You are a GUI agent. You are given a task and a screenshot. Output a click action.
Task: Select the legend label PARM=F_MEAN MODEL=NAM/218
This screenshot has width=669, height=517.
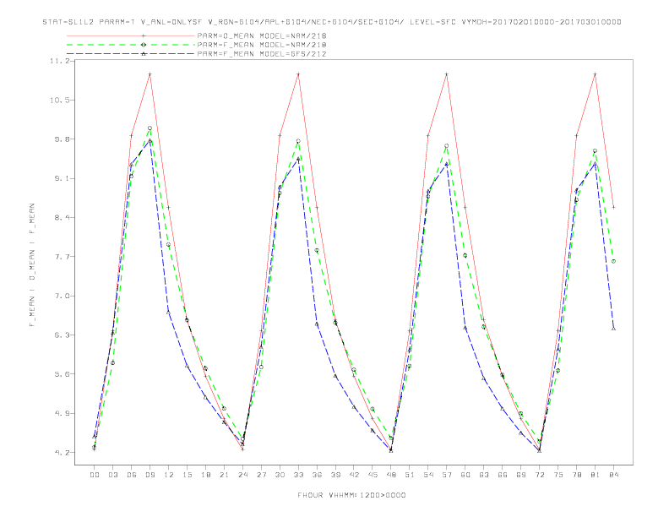pyautogui.click(x=262, y=45)
